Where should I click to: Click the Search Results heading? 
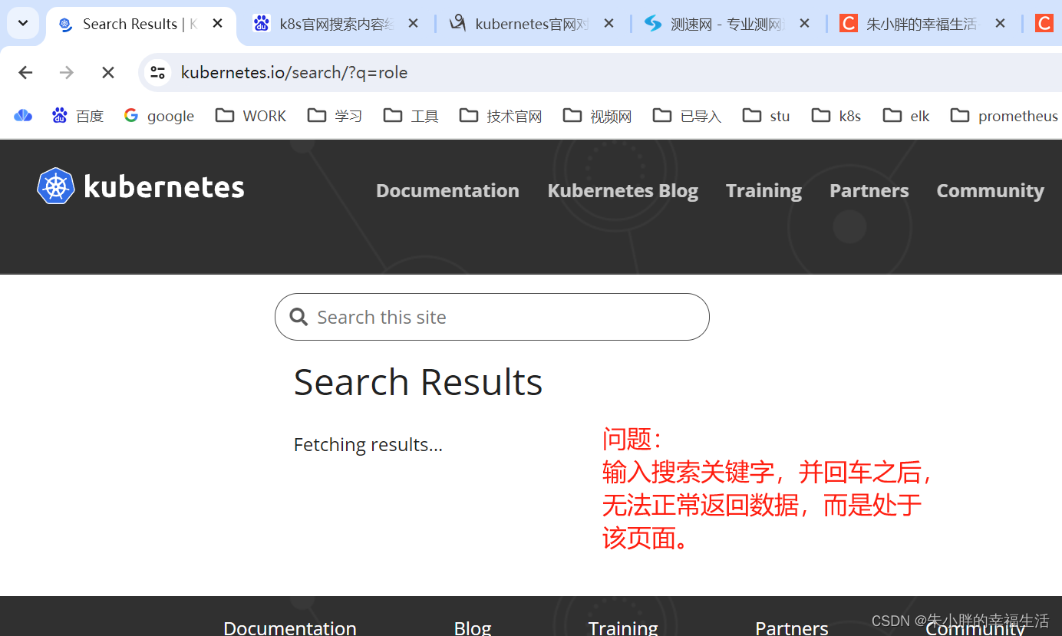click(418, 382)
